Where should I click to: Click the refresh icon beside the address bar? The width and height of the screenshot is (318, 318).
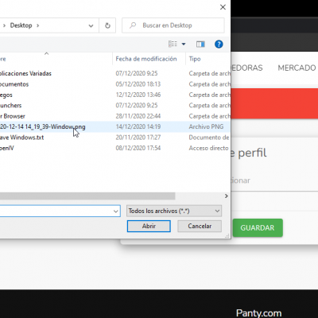coord(107,25)
